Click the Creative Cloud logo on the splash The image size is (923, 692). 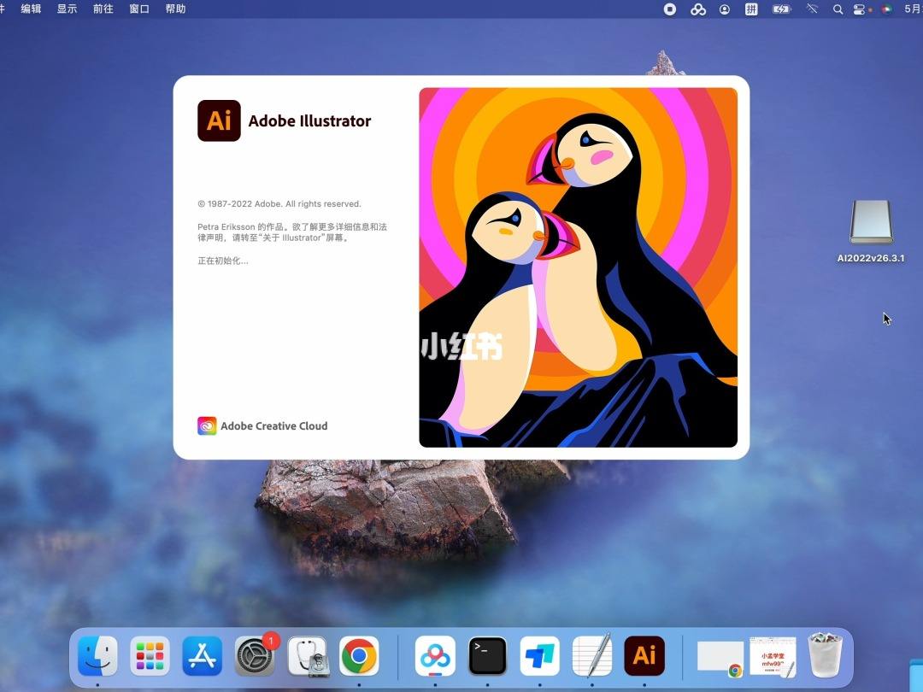pyautogui.click(x=207, y=425)
